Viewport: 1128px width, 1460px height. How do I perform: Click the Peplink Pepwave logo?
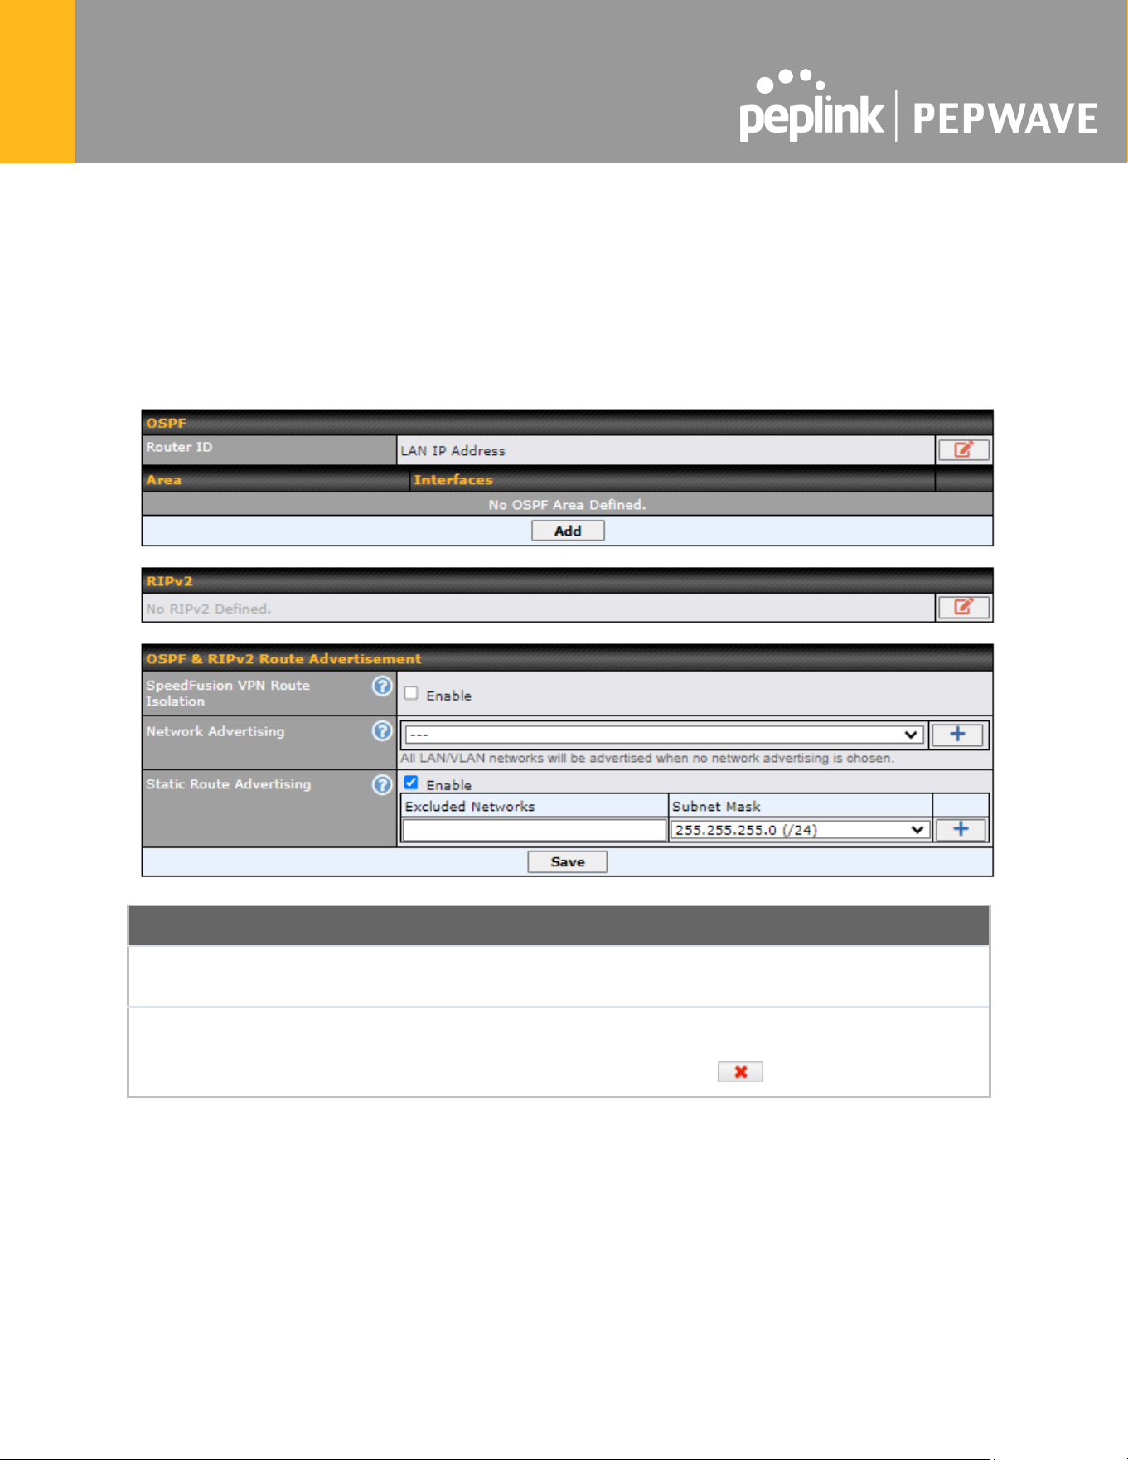[918, 106]
